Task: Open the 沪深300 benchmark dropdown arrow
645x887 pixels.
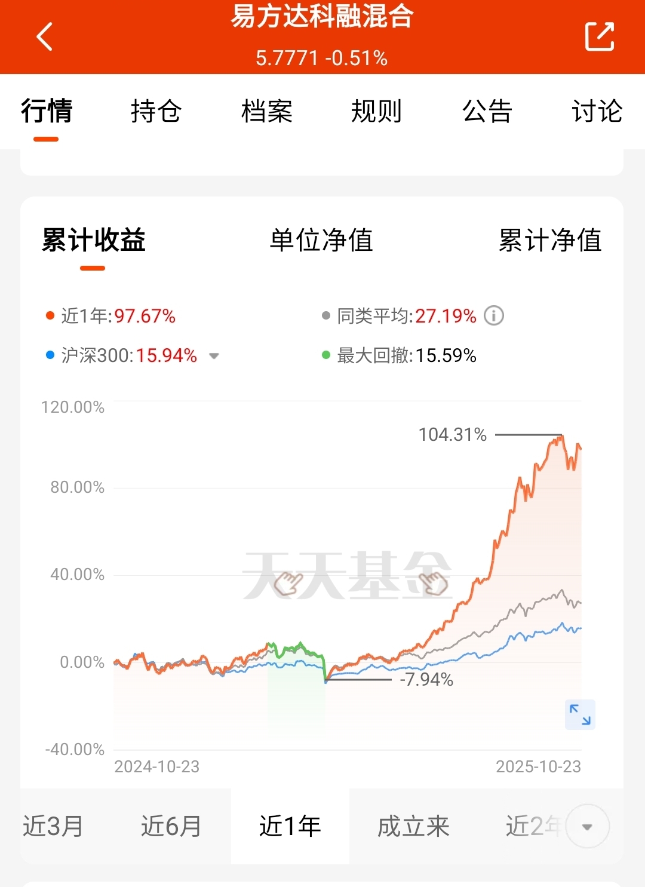Action: (214, 356)
